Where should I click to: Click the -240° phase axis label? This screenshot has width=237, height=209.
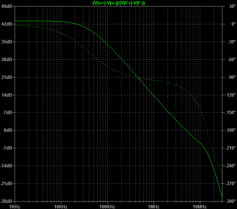231,166
